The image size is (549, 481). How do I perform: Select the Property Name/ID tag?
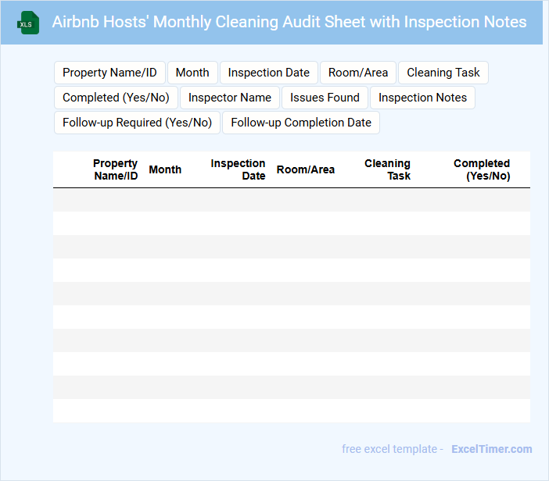[x=109, y=73]
